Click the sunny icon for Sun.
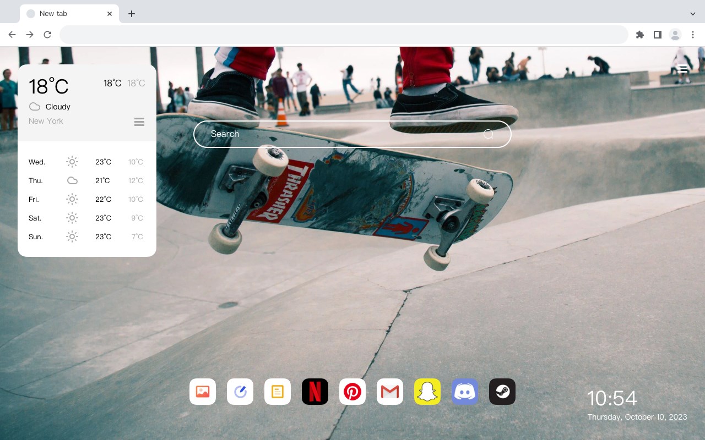The width and height of the screenshot is (705, 440). tap(72, 237)
